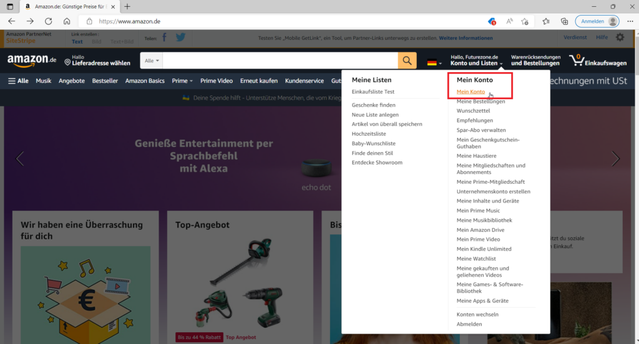Click the orange search magnifier button
The image size is (639, 344).
(407, 60)
